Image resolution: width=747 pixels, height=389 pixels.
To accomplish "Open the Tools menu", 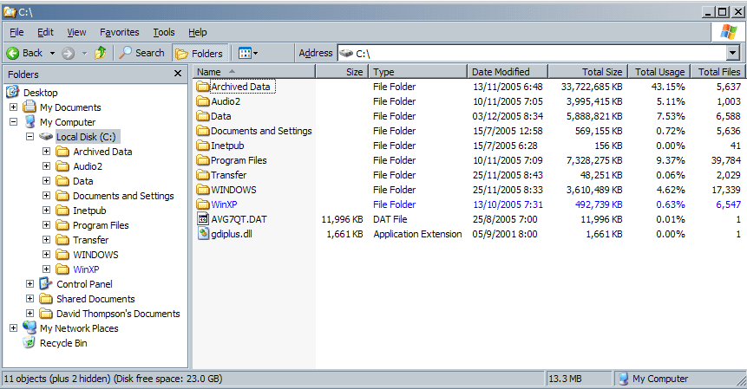I will click(163, 32).
